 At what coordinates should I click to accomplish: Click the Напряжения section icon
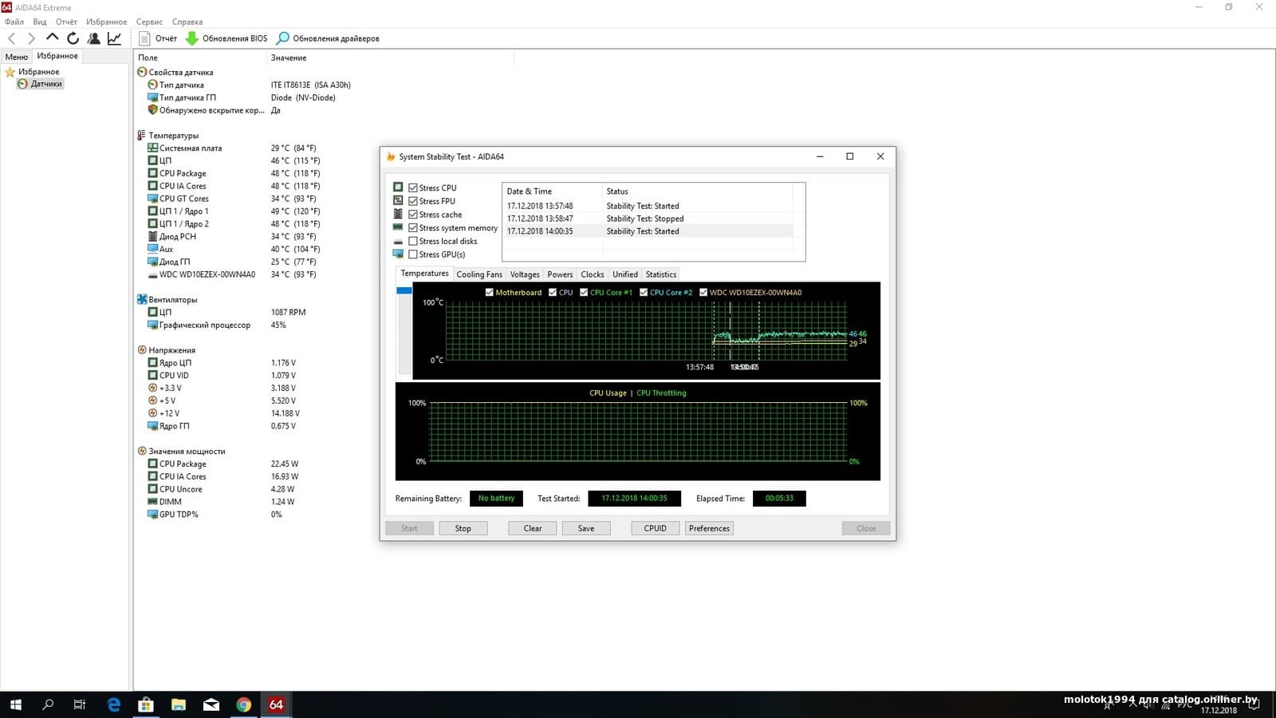142,350
